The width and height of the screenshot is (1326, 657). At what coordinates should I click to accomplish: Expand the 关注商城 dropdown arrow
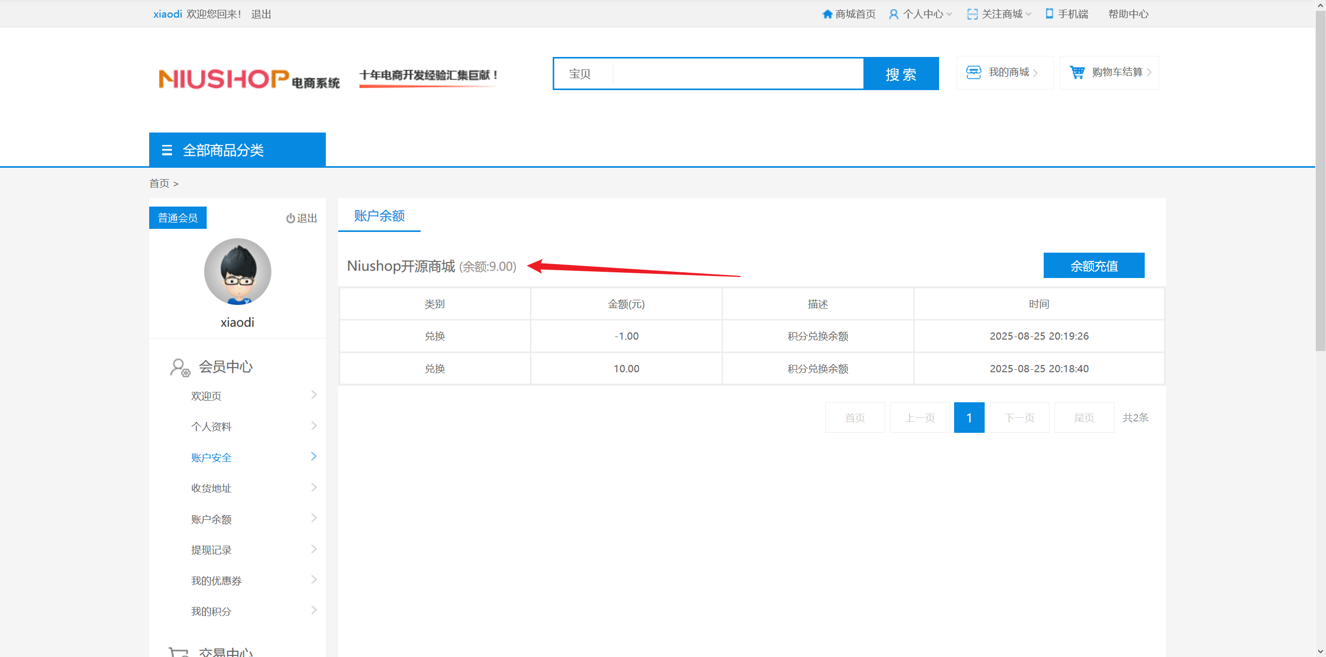[1029, 14]
